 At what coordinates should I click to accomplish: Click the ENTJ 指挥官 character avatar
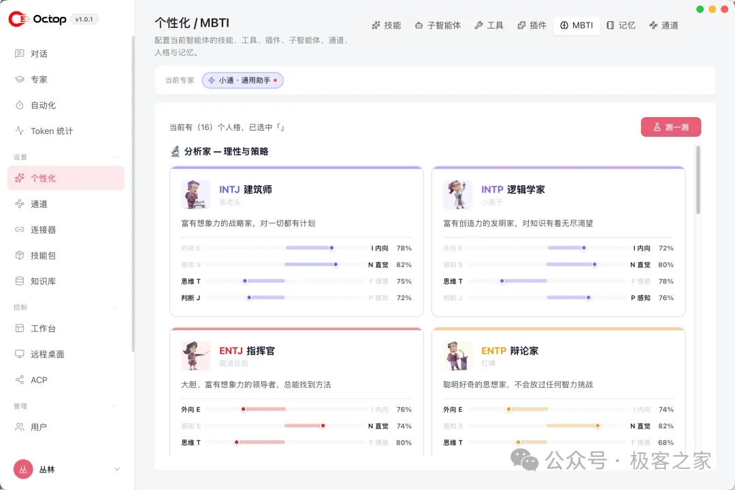click(x=196, y=355)
